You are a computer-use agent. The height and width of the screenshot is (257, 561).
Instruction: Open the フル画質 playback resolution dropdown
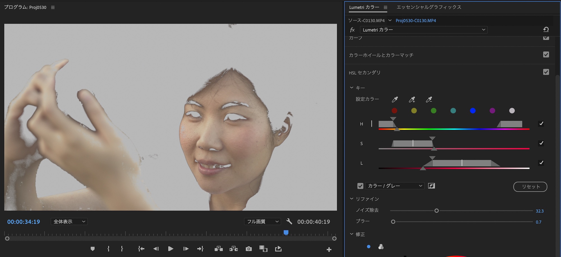[x=263, y=221]
